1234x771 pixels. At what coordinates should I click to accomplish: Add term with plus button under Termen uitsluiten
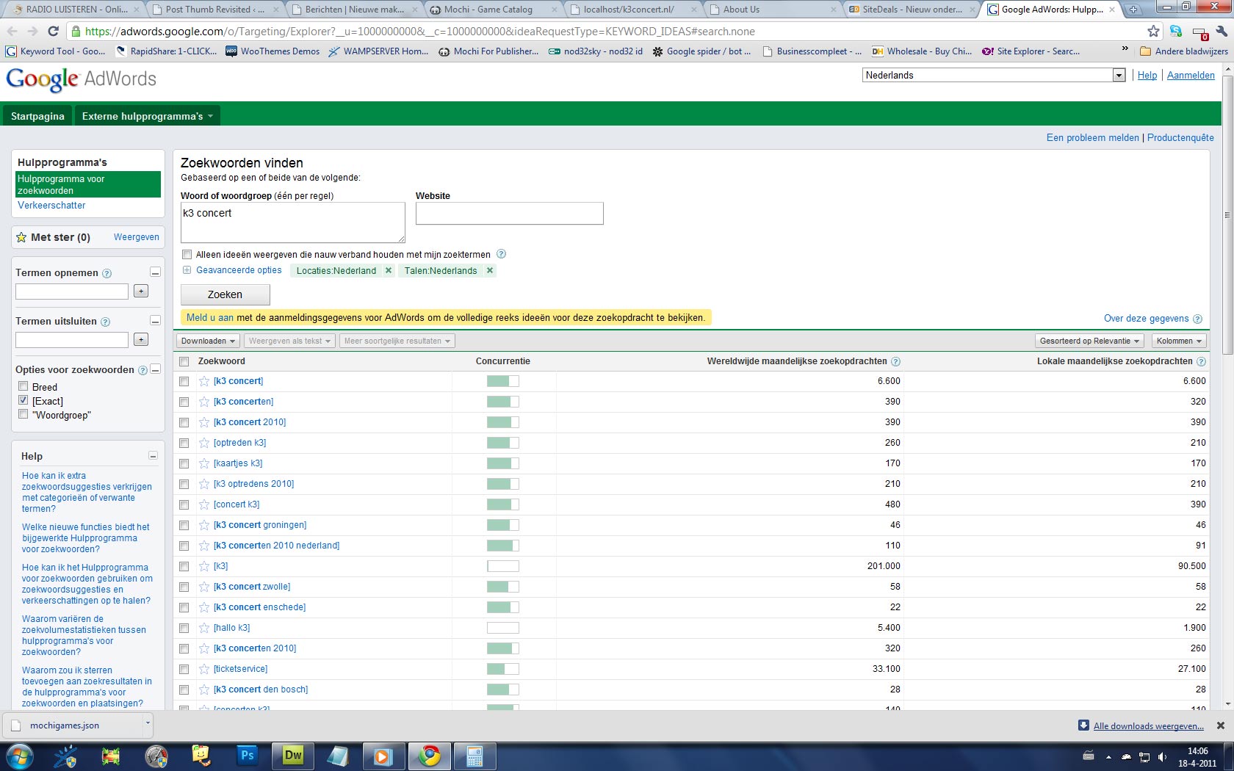(141, 339)
